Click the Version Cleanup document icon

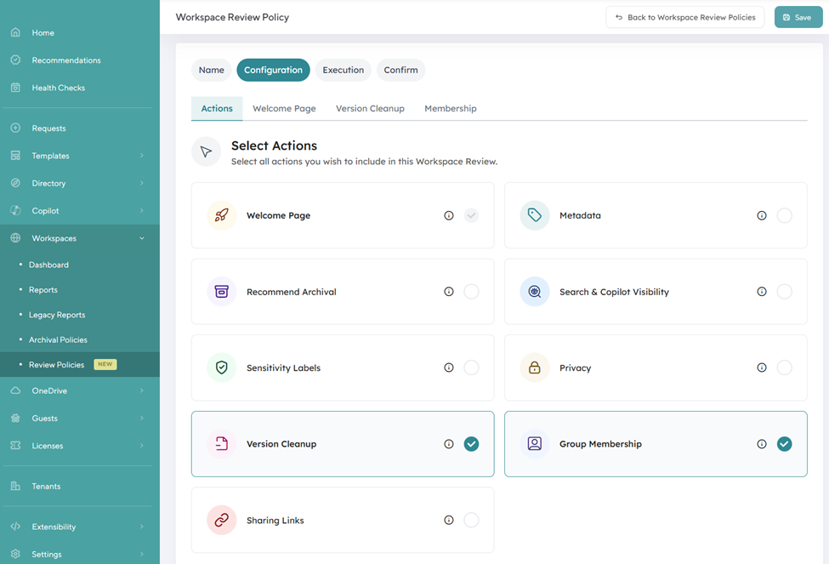[x=222, y=444]
